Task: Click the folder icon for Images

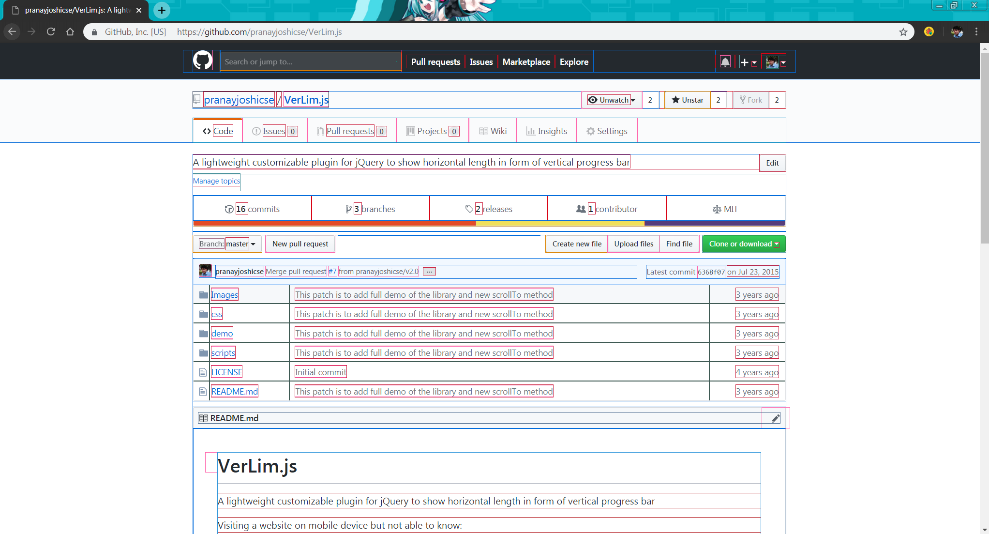Action: coord(204,295)
